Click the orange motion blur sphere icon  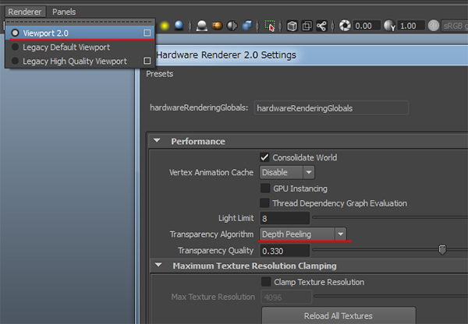point(218,26)
